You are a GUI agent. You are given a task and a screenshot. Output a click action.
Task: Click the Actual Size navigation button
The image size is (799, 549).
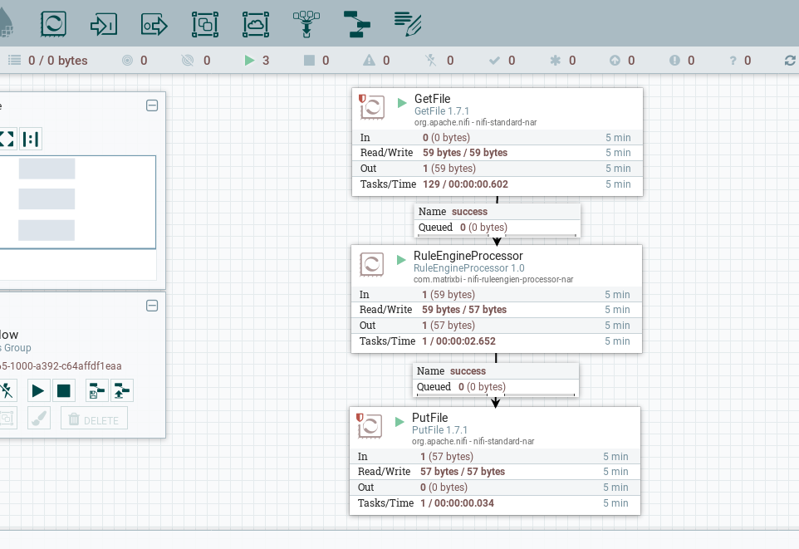(x=31, y=139)
